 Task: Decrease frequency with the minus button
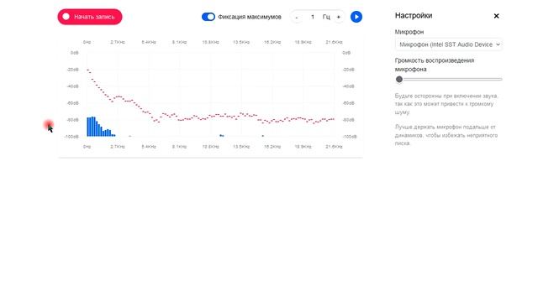point(297,17)
